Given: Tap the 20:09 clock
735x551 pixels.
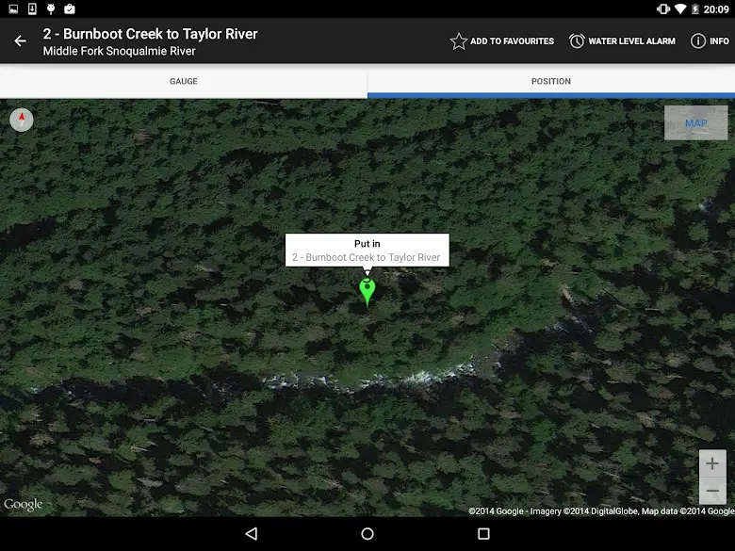Looking at the screenshot, I should (x=716, y=9).
